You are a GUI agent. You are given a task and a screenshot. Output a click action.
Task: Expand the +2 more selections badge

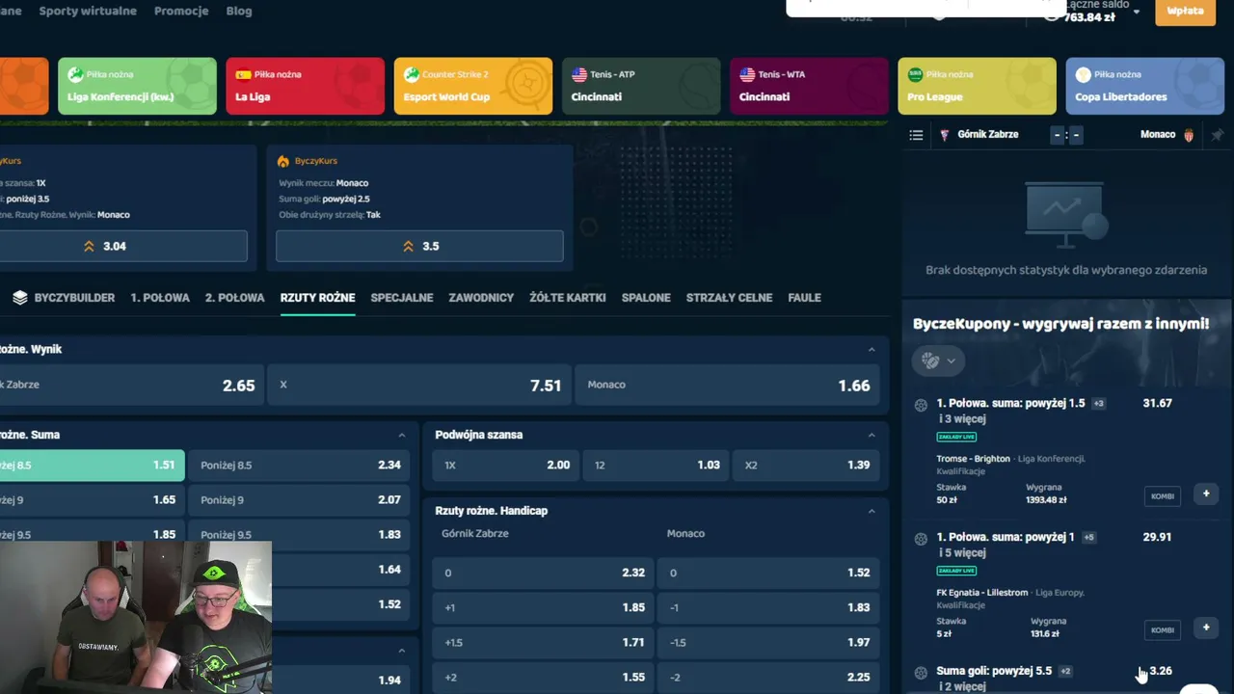(1065, 672)
